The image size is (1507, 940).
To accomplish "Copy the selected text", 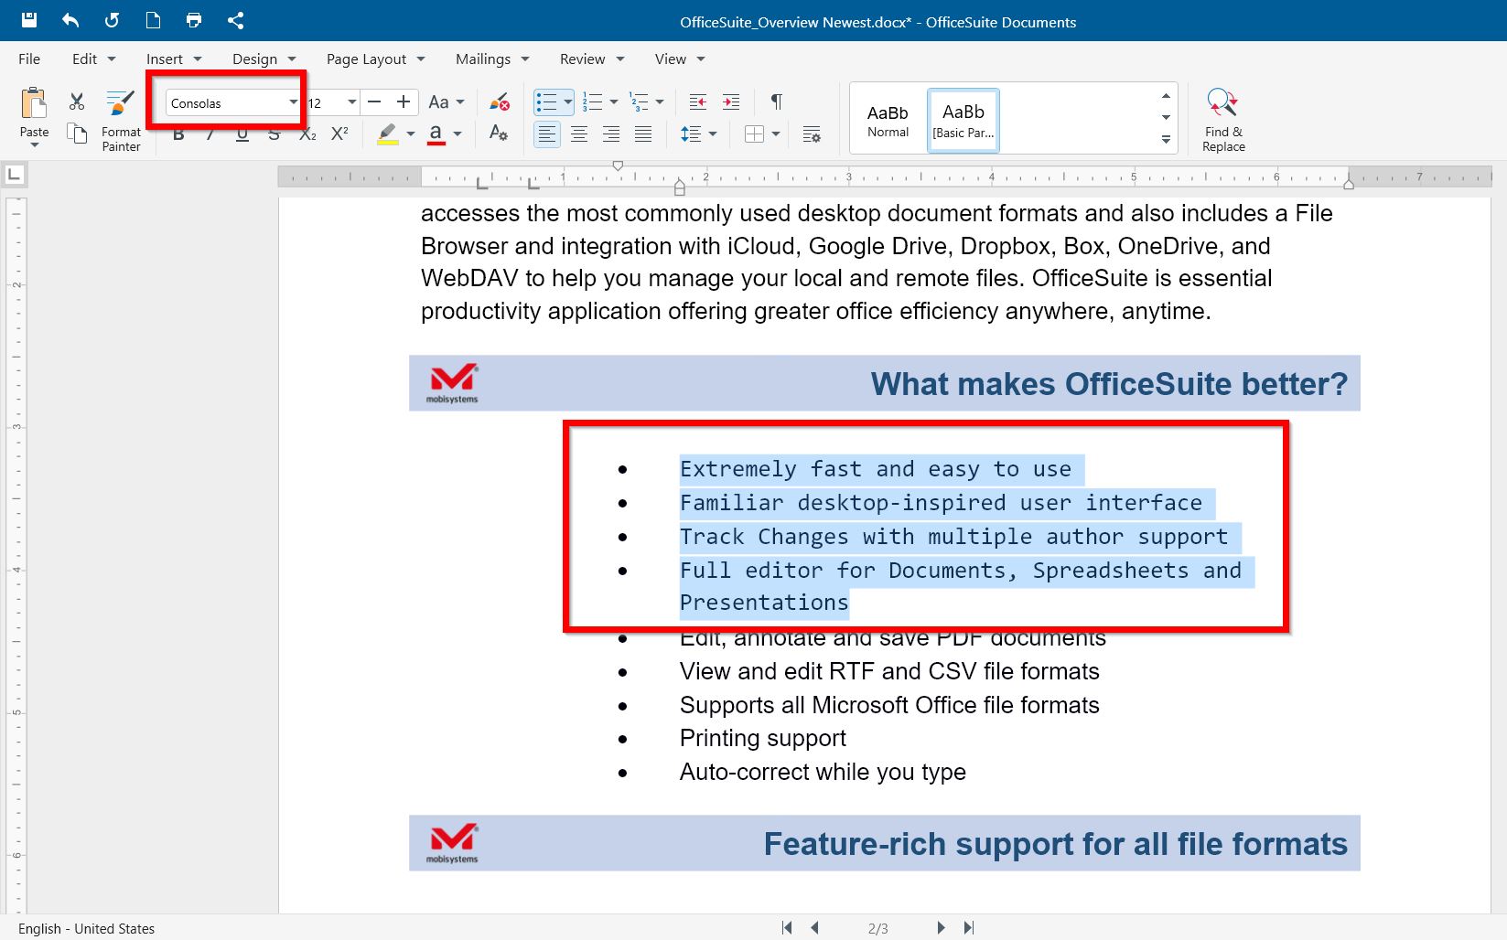I will pyautogui.click(x=77, y=134).
